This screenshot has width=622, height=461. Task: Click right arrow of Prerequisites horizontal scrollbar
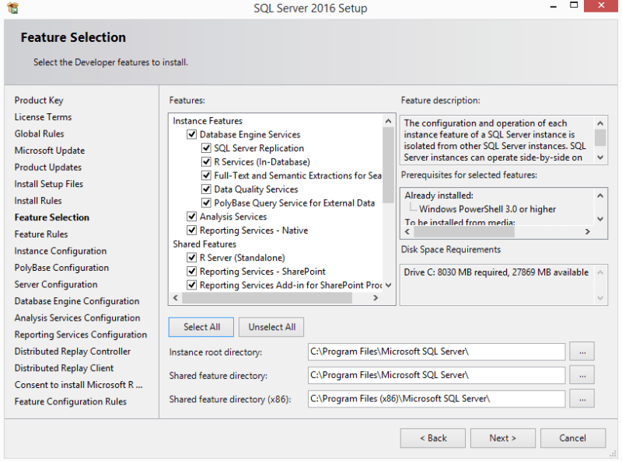pos(588,232)
